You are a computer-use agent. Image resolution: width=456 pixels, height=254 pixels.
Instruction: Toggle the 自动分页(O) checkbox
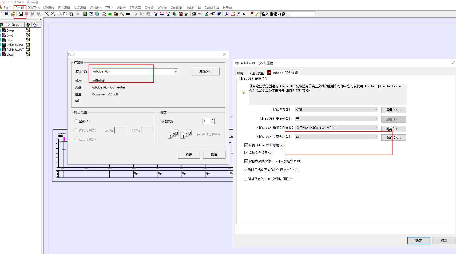pyautogui.click(x=199, y=134)
